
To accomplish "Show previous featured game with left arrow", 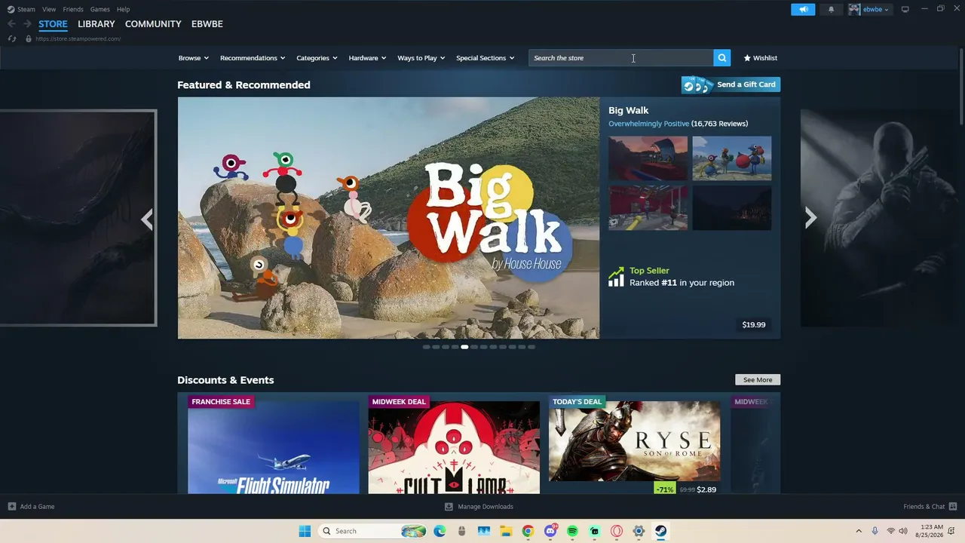I will pos(147,219).
